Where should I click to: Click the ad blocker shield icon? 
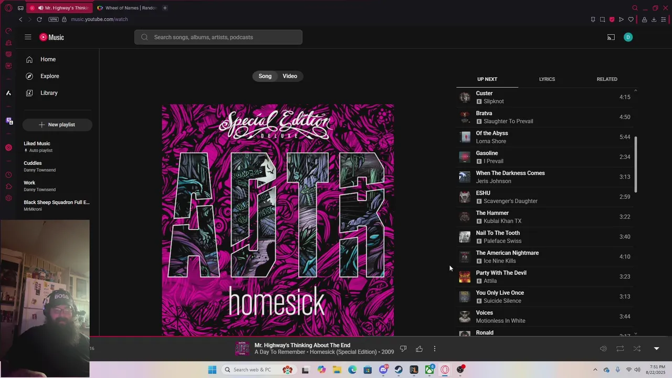coord(612,19)
